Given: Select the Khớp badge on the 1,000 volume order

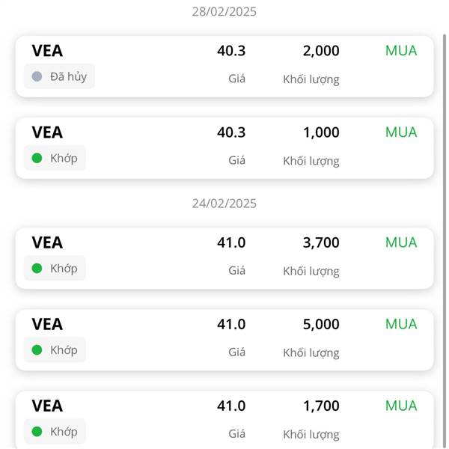Looking at the screenshot, I should (x=55, y=158).
